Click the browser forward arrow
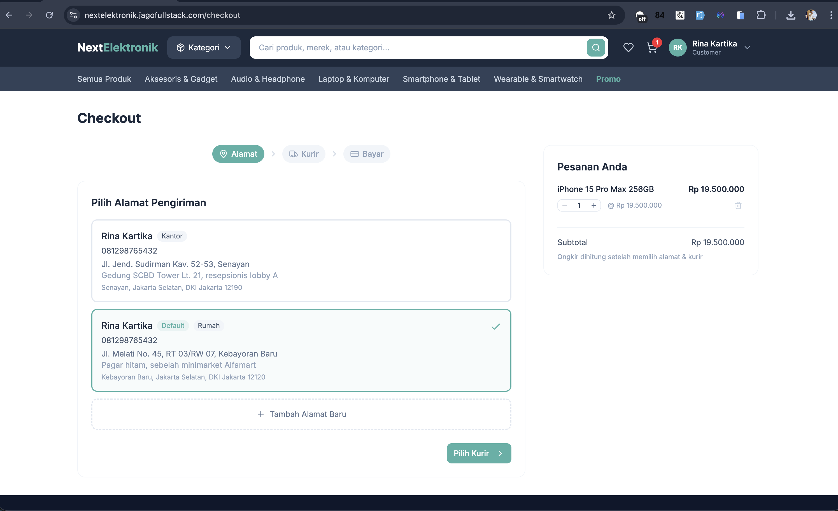The width and height of the screenshot is (838, 511). [x=29, y=15]
